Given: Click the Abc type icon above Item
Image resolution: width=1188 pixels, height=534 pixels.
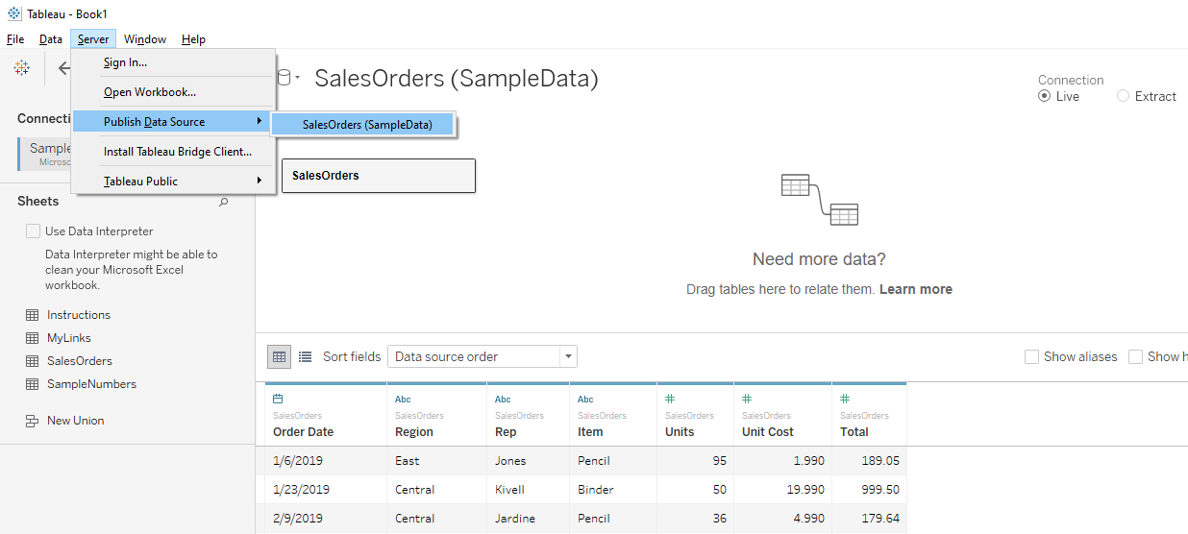Looking at the screenshot, I should 585,400.
